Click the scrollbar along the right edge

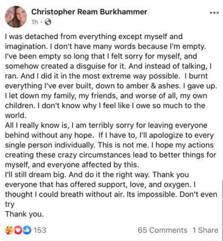tap(222, 200)
